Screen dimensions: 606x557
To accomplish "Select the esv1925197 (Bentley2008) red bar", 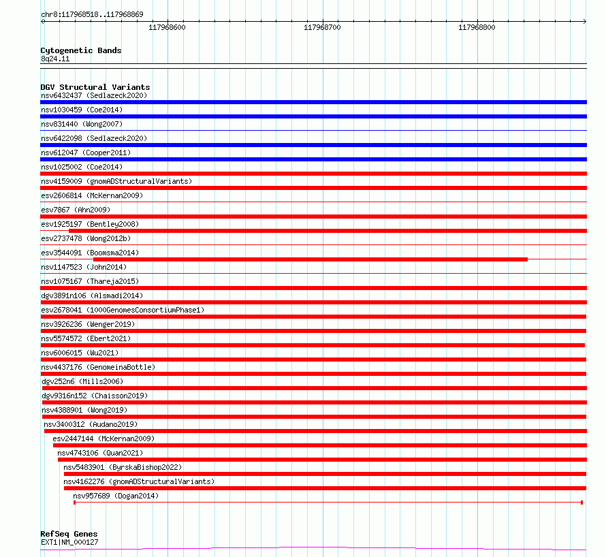I will pyautogui.click(x=328, y=231).
